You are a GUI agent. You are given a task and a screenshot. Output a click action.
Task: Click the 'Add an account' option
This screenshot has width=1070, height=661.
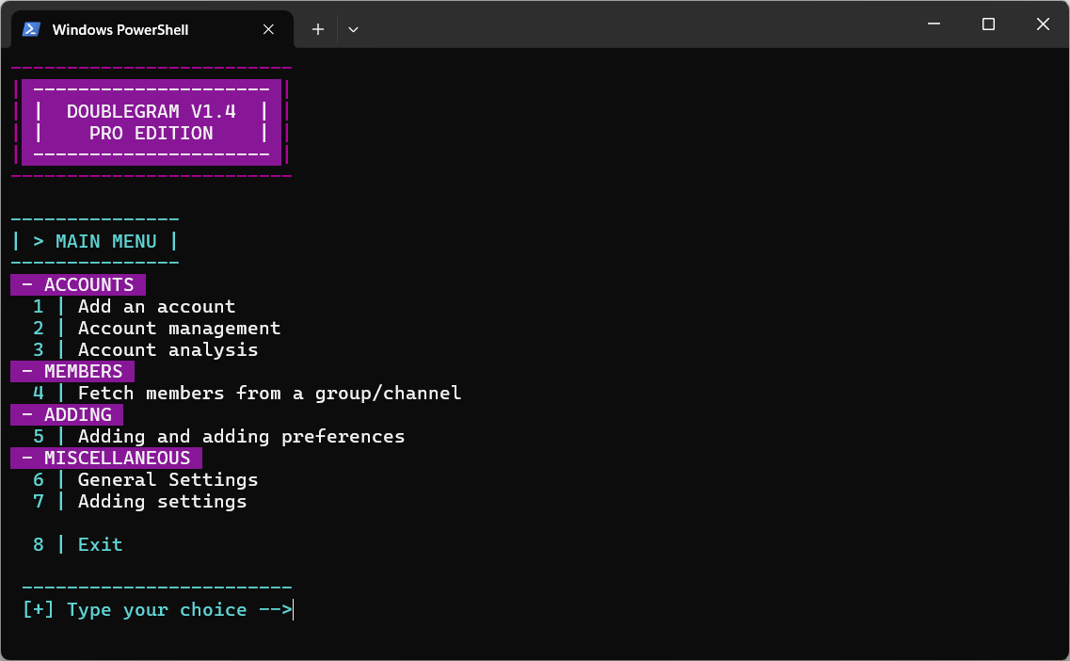(156, 306)
